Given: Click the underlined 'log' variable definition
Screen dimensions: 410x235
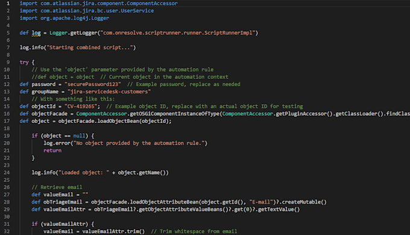Looking at the screenshot, I should tap(36, 33).
